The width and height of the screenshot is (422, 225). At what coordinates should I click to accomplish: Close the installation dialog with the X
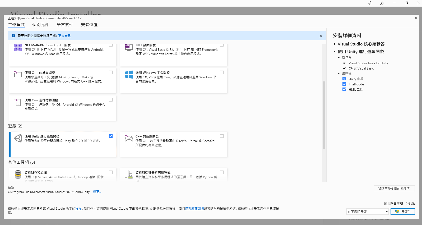[x=416, y=18]
